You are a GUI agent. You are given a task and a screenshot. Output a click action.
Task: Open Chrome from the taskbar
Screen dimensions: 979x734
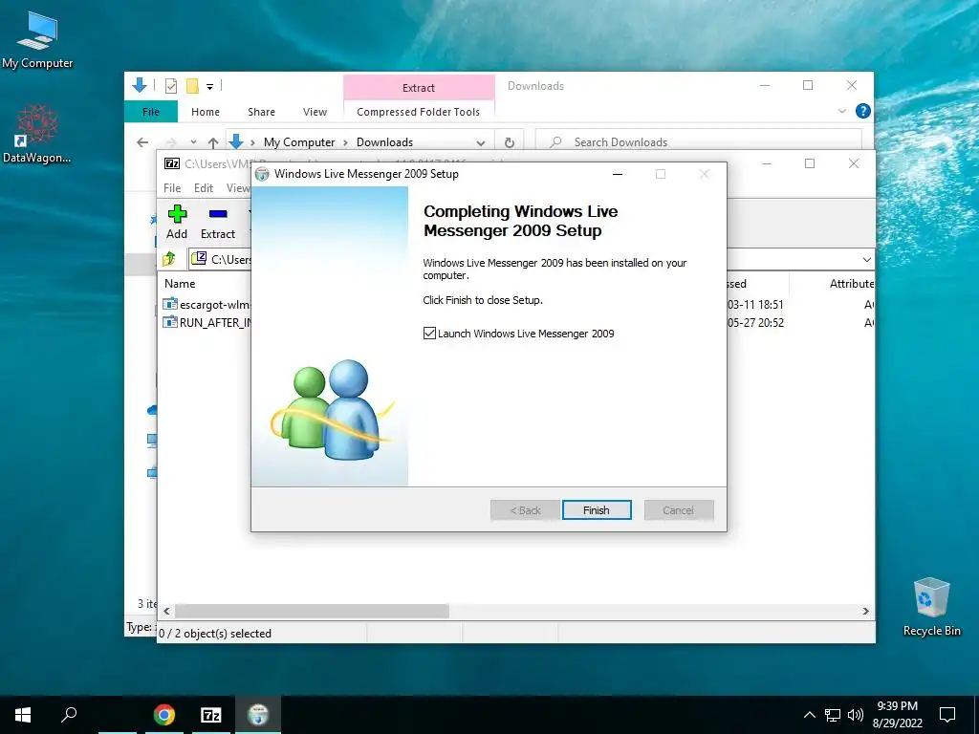164,715
